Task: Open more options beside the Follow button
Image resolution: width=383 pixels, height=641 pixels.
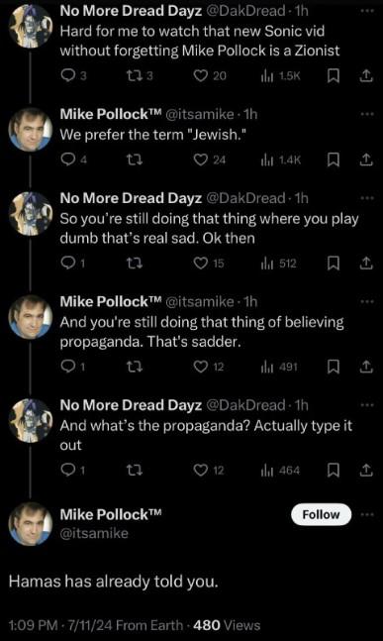Action: [367, 514]
